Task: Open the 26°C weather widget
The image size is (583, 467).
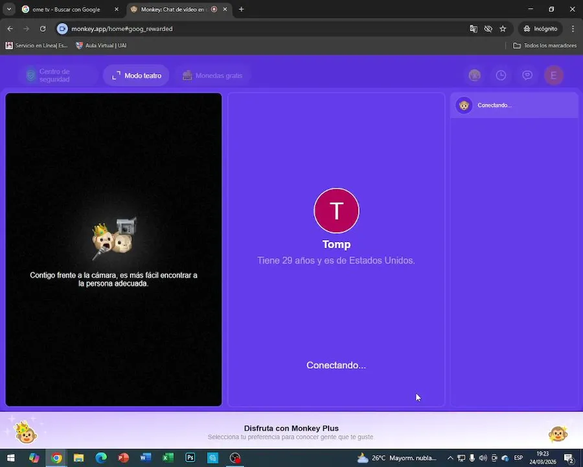Action: 396,458
